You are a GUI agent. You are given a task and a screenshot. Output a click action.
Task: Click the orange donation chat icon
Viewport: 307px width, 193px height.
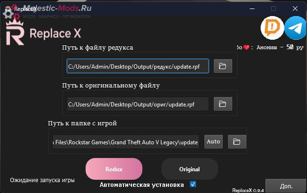pos(272,28)
